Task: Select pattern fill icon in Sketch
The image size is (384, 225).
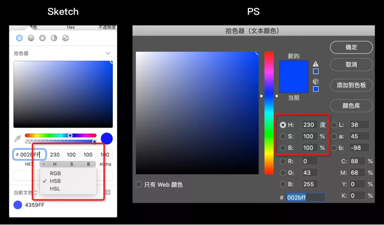Action: tap(65, 38)
